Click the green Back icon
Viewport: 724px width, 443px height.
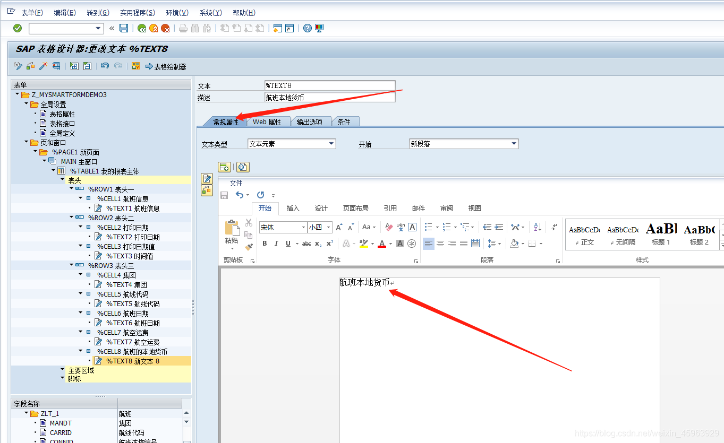142,28
